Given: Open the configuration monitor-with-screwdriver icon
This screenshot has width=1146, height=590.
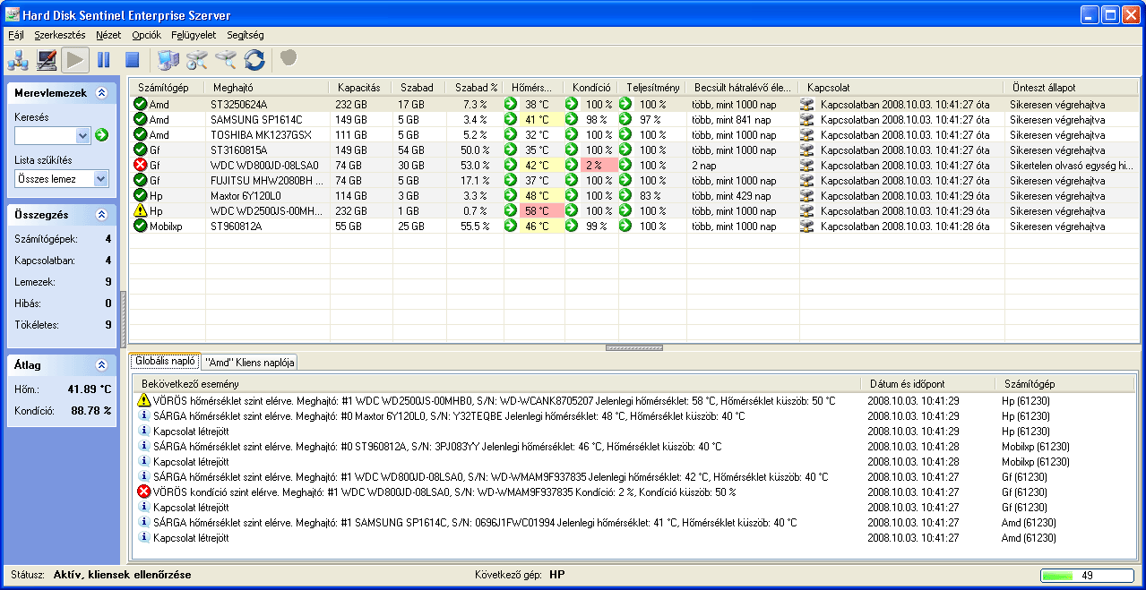Looking at the screenshot, I should pos(47,60).
